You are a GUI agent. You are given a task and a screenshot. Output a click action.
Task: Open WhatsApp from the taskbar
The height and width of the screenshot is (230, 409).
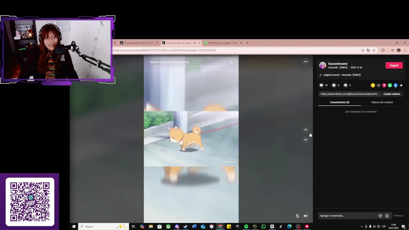click(x=263, y=226)
